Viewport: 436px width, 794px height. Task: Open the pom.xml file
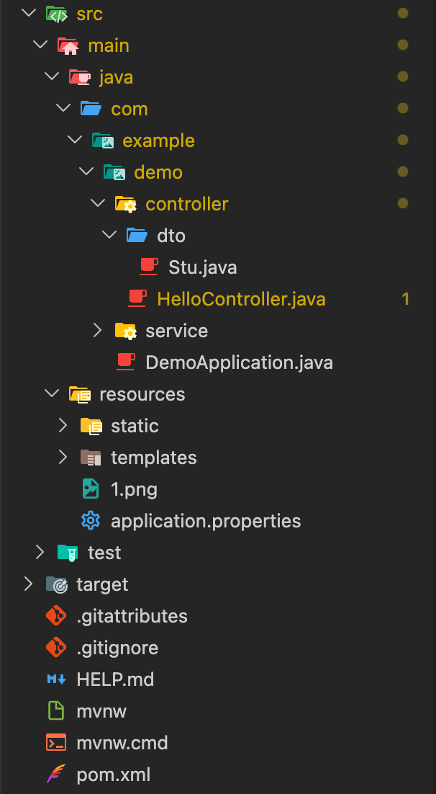(113, 775)
